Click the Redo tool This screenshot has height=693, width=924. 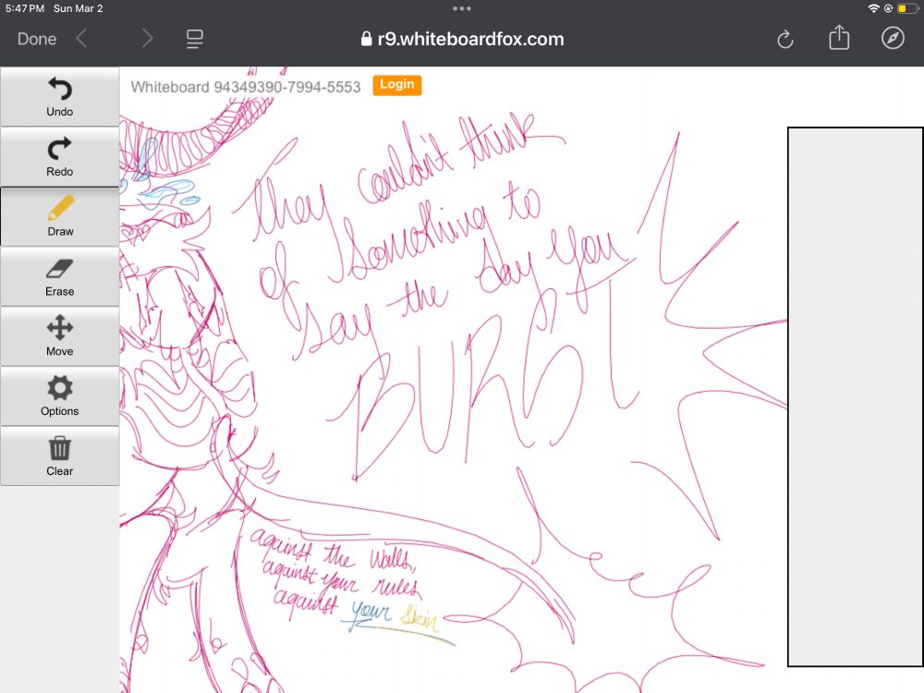[59, 157]
